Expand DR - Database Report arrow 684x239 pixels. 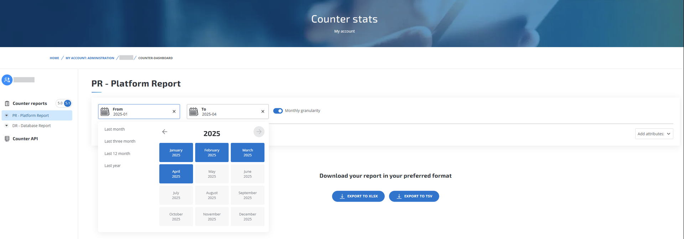click(6, 126)
